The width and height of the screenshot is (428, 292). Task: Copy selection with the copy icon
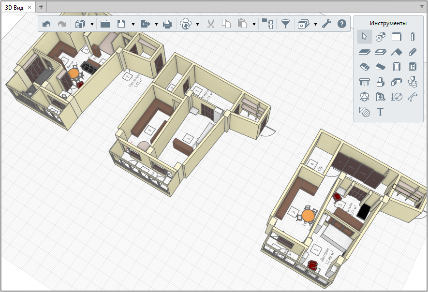pos(226,24)
